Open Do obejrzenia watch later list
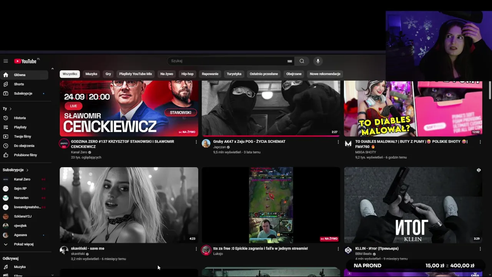 pyautogui.click(x=24, y=146)
